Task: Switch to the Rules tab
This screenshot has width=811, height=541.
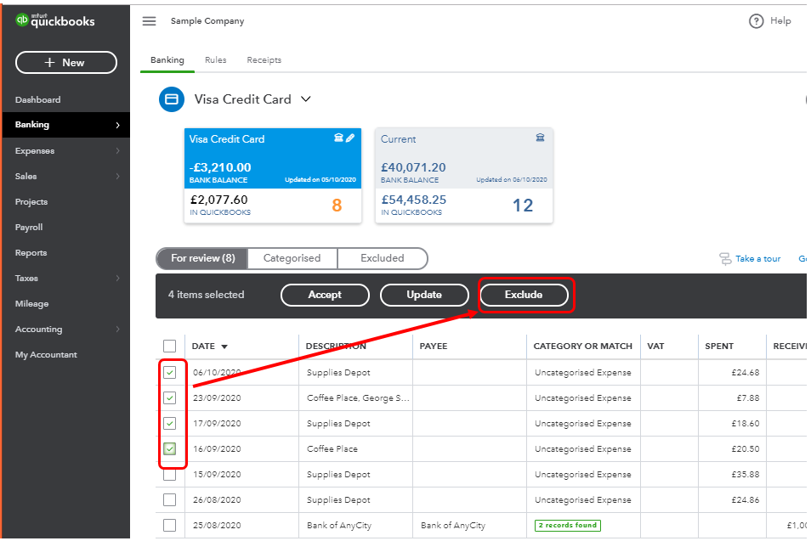Action: pyautogui.click(x=216, y=60)
